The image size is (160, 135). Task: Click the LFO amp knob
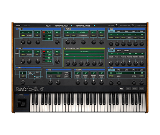click(x=142, y=83)
